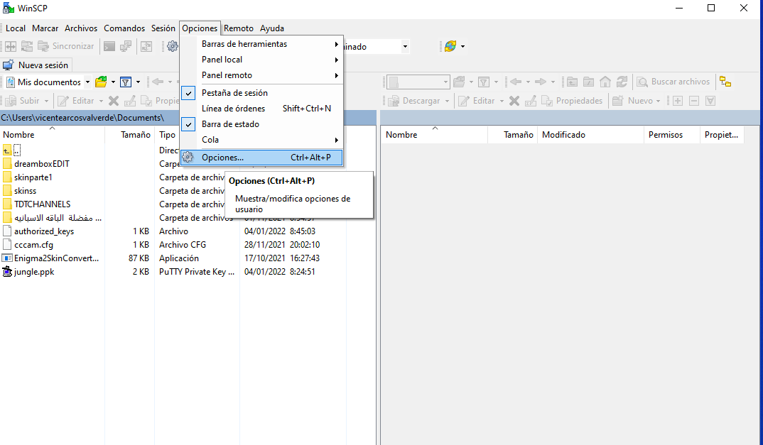Enable the Línea de órdenes option
Viewport: 763px width, 445px height.
(233, 109)
